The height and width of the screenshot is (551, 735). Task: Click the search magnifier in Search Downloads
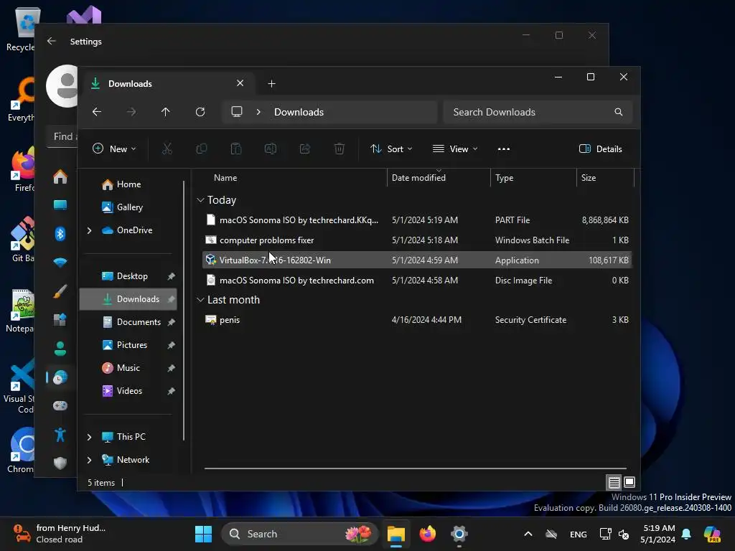coord(619,112)
